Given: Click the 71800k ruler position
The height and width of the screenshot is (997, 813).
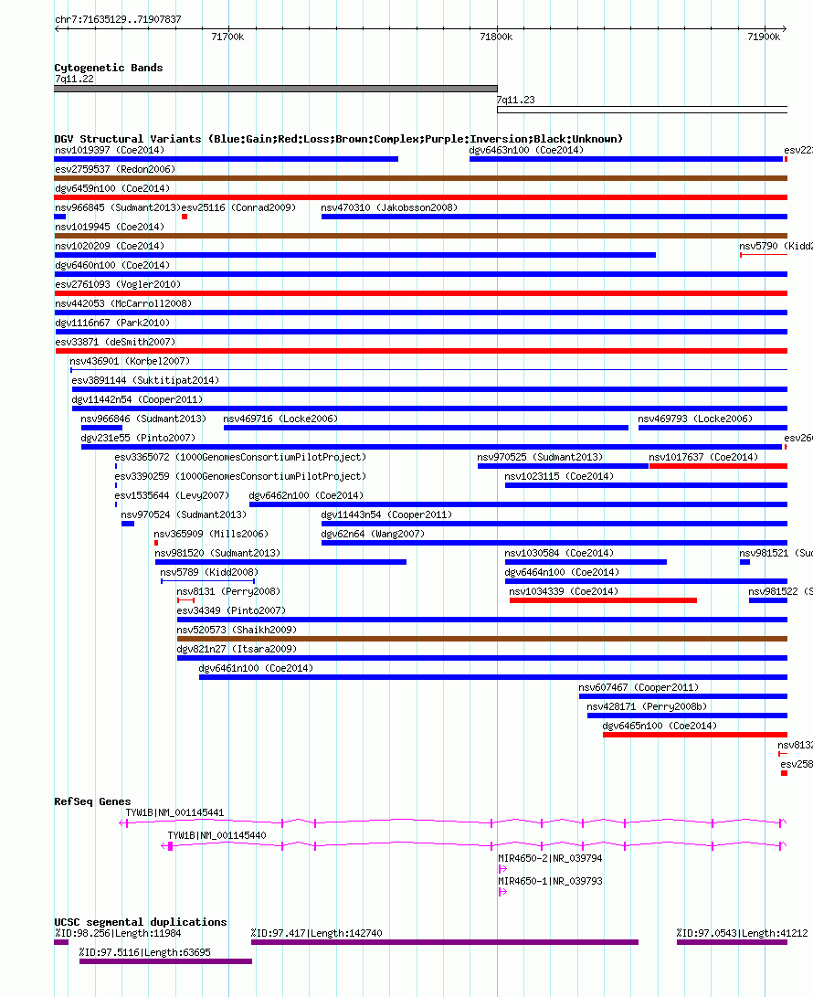Looking at the screenshot, I should 496,37.
